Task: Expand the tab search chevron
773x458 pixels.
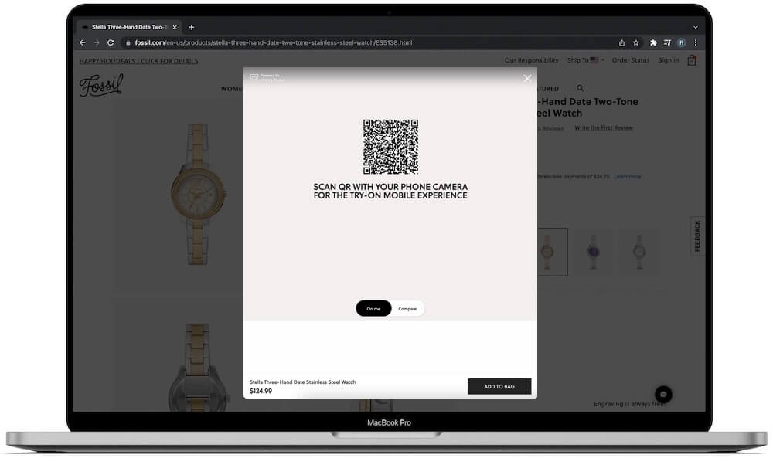Action: pos(696,27)
